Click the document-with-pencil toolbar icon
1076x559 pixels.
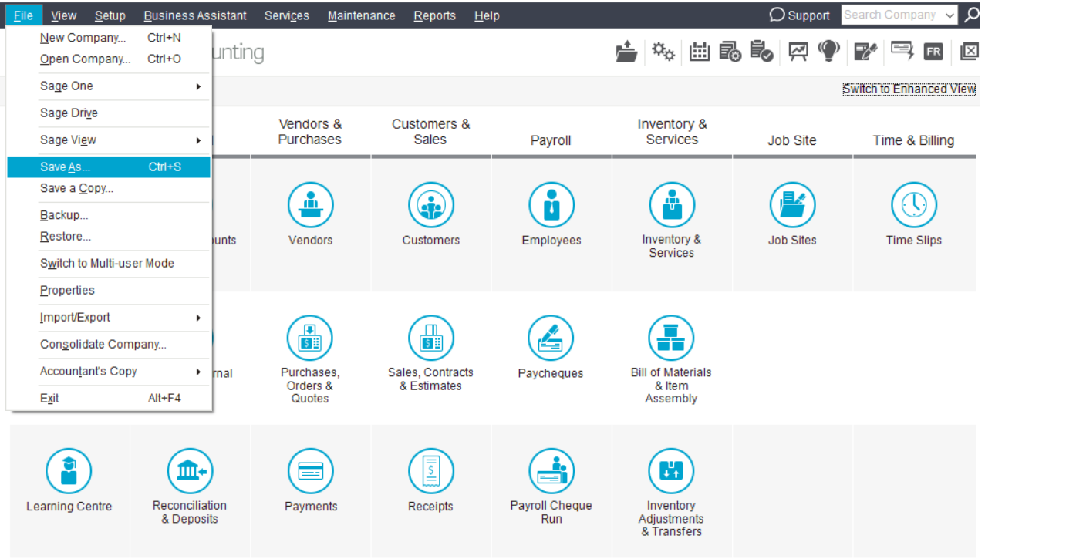coord(865,52)
